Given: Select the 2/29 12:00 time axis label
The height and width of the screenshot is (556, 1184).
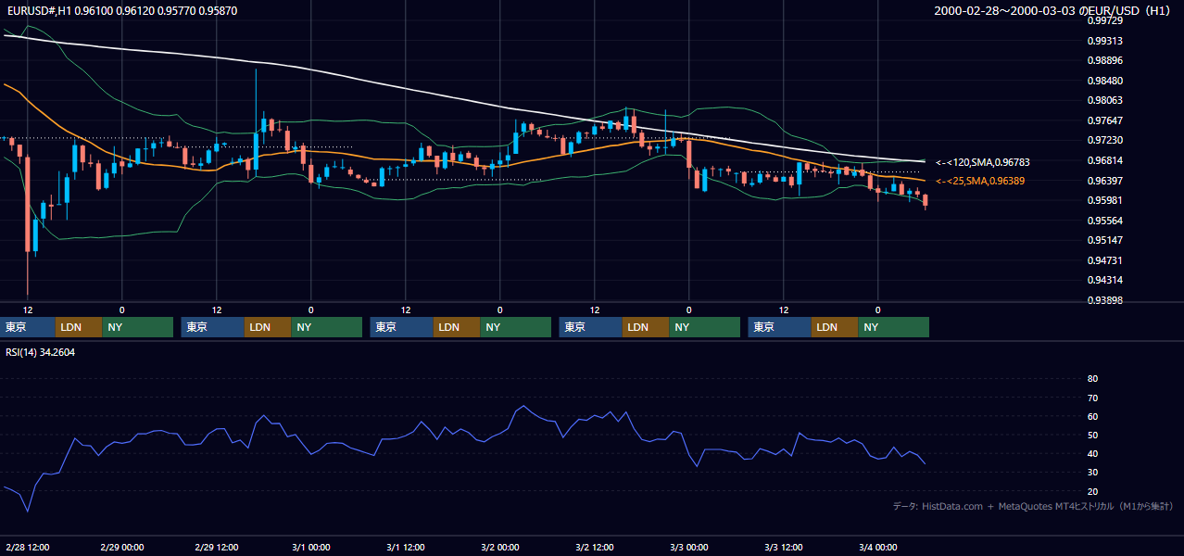Looking at the screenshot, I should pos(216,548).
